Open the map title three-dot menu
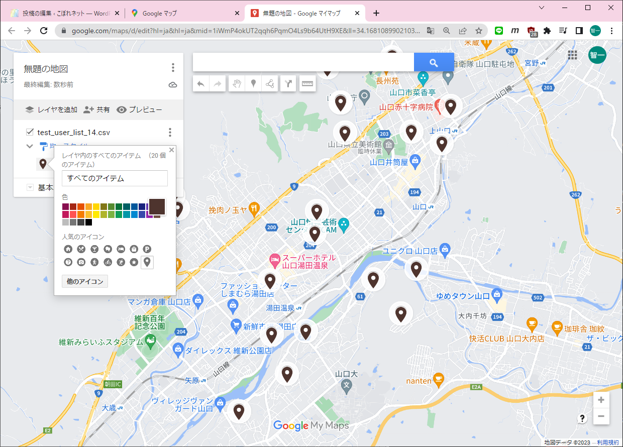Screen dimensions: 623x447 (173, 68)
